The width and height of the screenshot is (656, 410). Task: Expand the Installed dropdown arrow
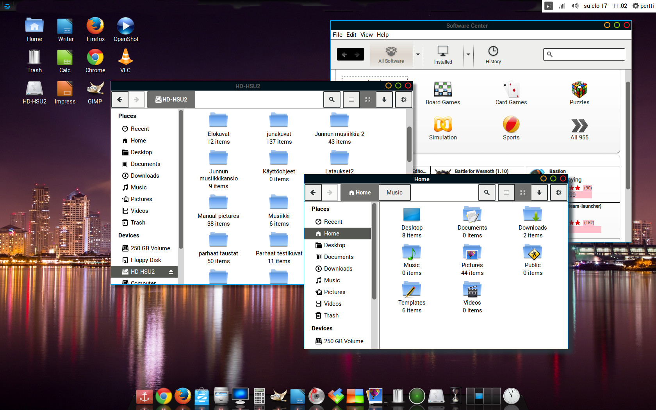(468, 54)
